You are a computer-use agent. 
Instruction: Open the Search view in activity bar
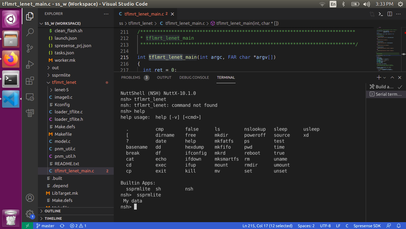(x=30, y=32)
